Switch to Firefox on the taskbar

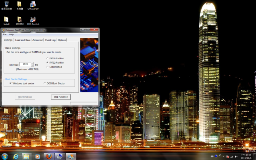(49, 156)
